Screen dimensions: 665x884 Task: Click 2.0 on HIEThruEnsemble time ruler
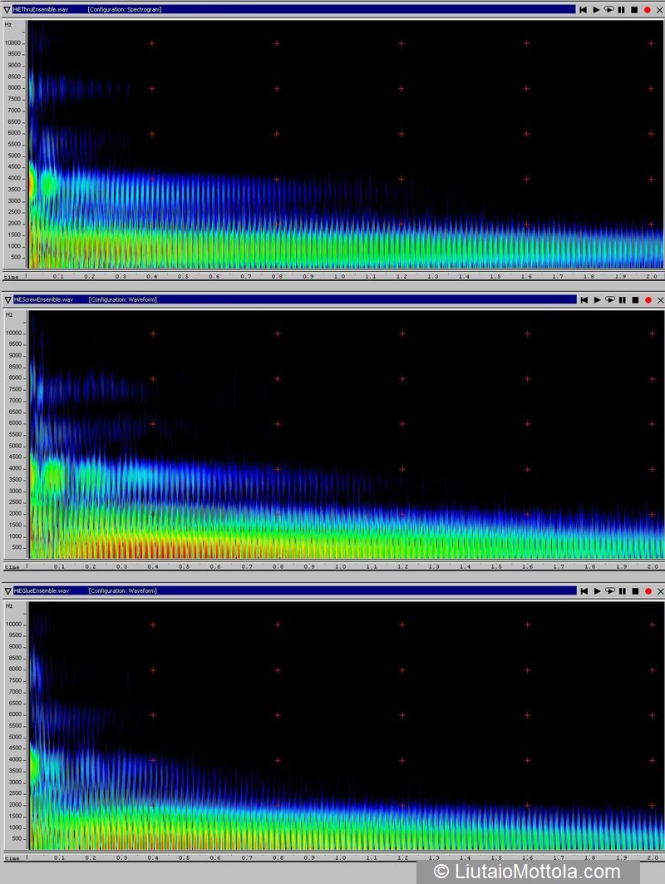pyautogui.click(x=652, y=276)
